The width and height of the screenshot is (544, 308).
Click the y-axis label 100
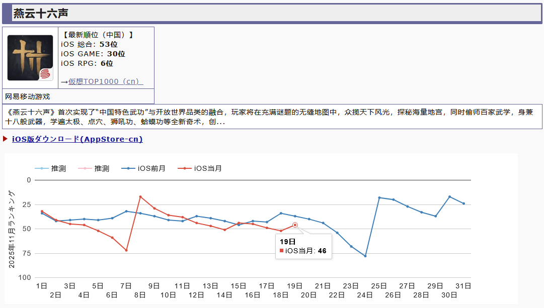[25, 277]
